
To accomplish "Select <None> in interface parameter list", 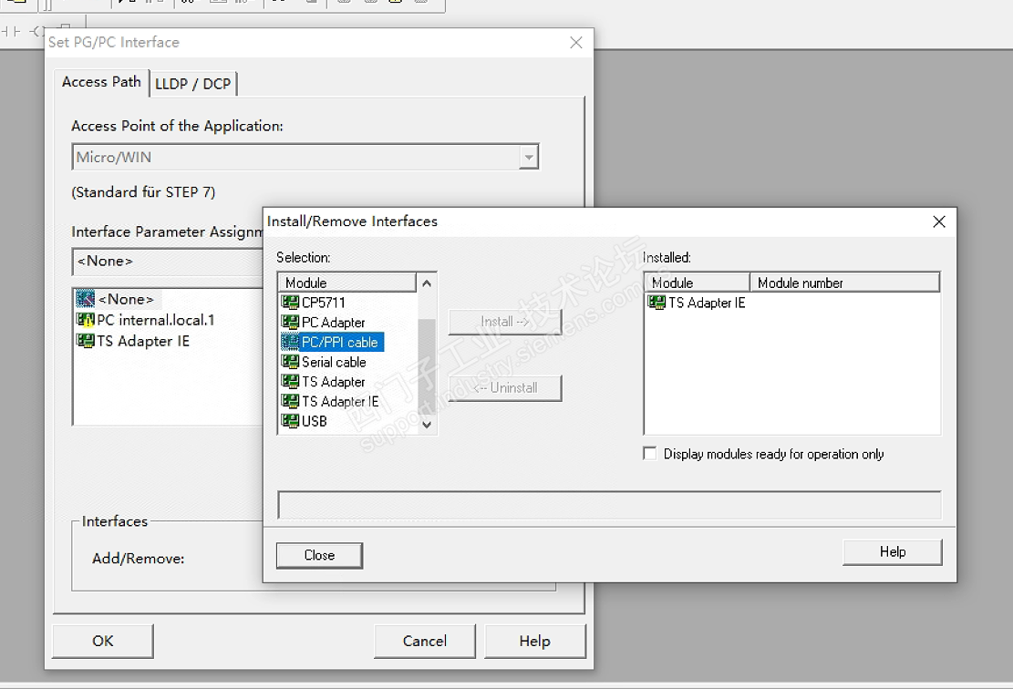I will 126,299.
